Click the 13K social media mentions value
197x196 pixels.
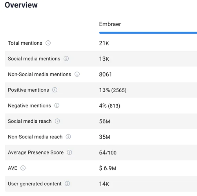(104, 59)
